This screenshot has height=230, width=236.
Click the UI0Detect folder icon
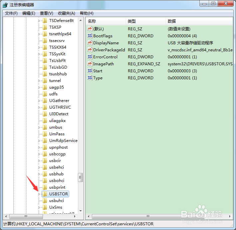coord(45,114)
